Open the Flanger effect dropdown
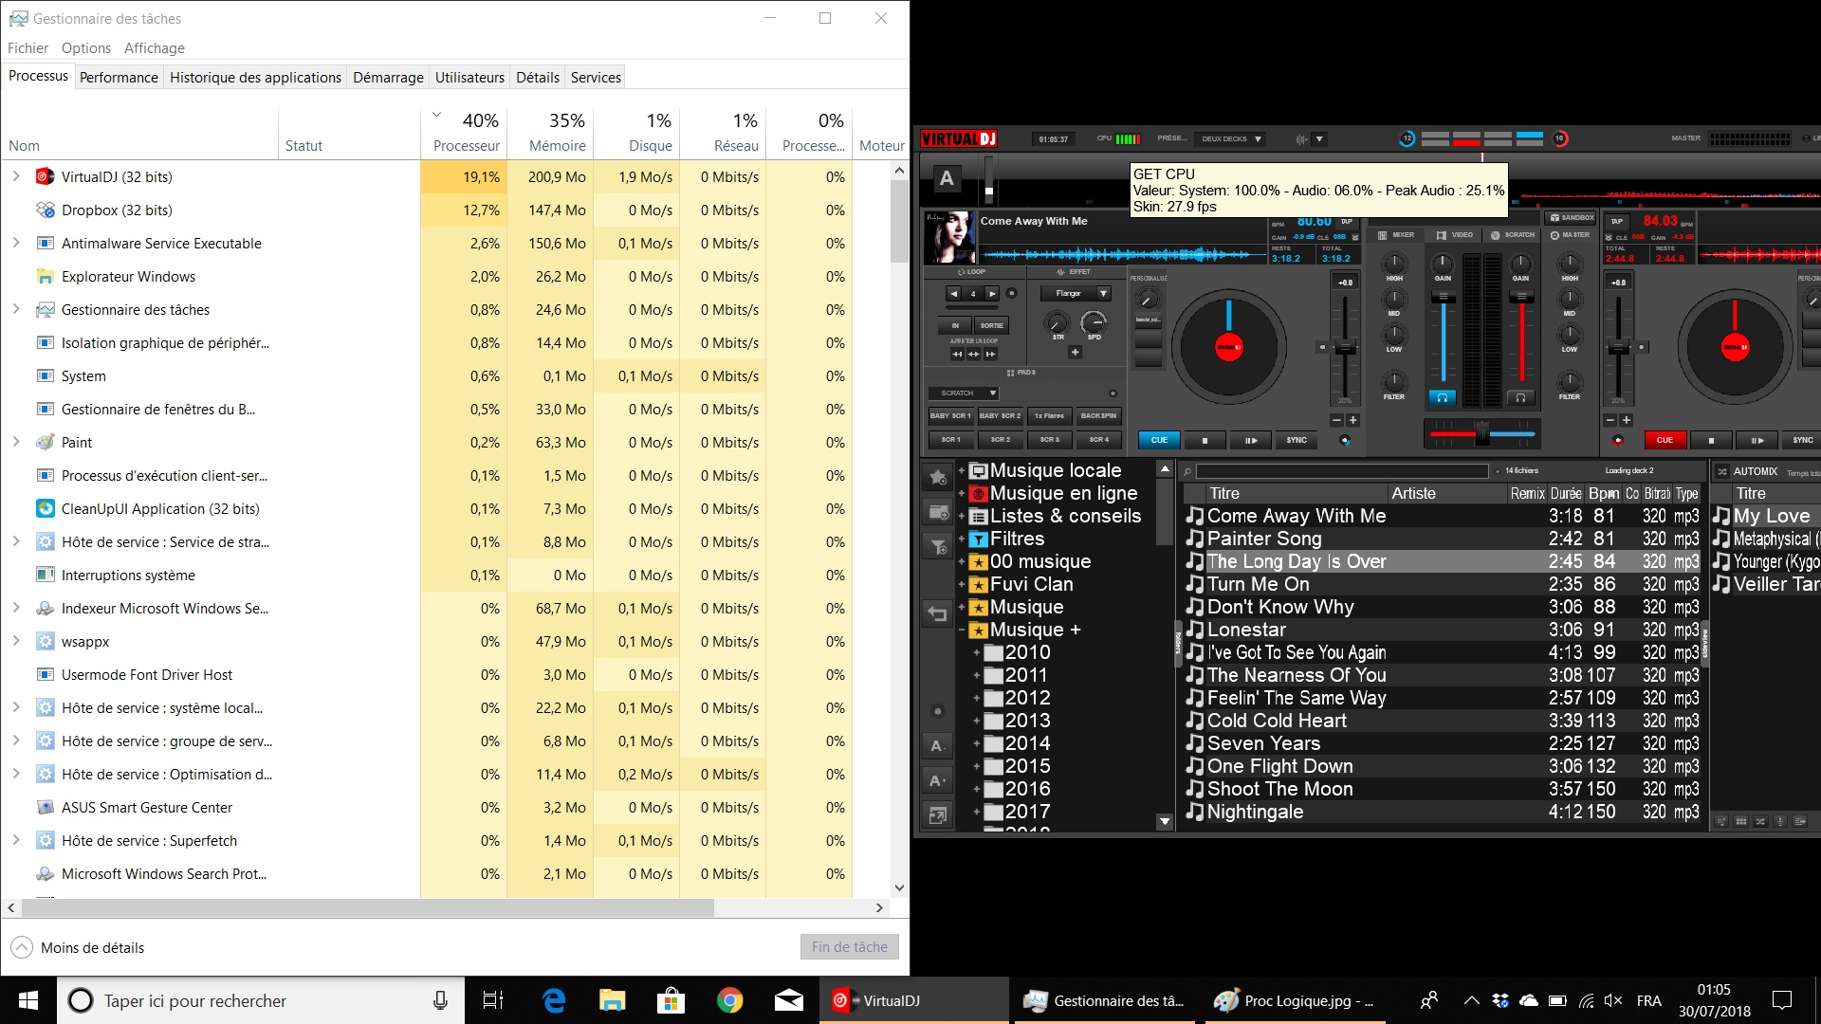This screenshot has width=1821, height=1024. coord(1104,294)
